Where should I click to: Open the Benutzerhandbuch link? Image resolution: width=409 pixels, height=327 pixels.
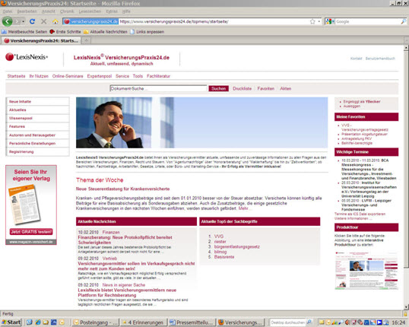380,59
